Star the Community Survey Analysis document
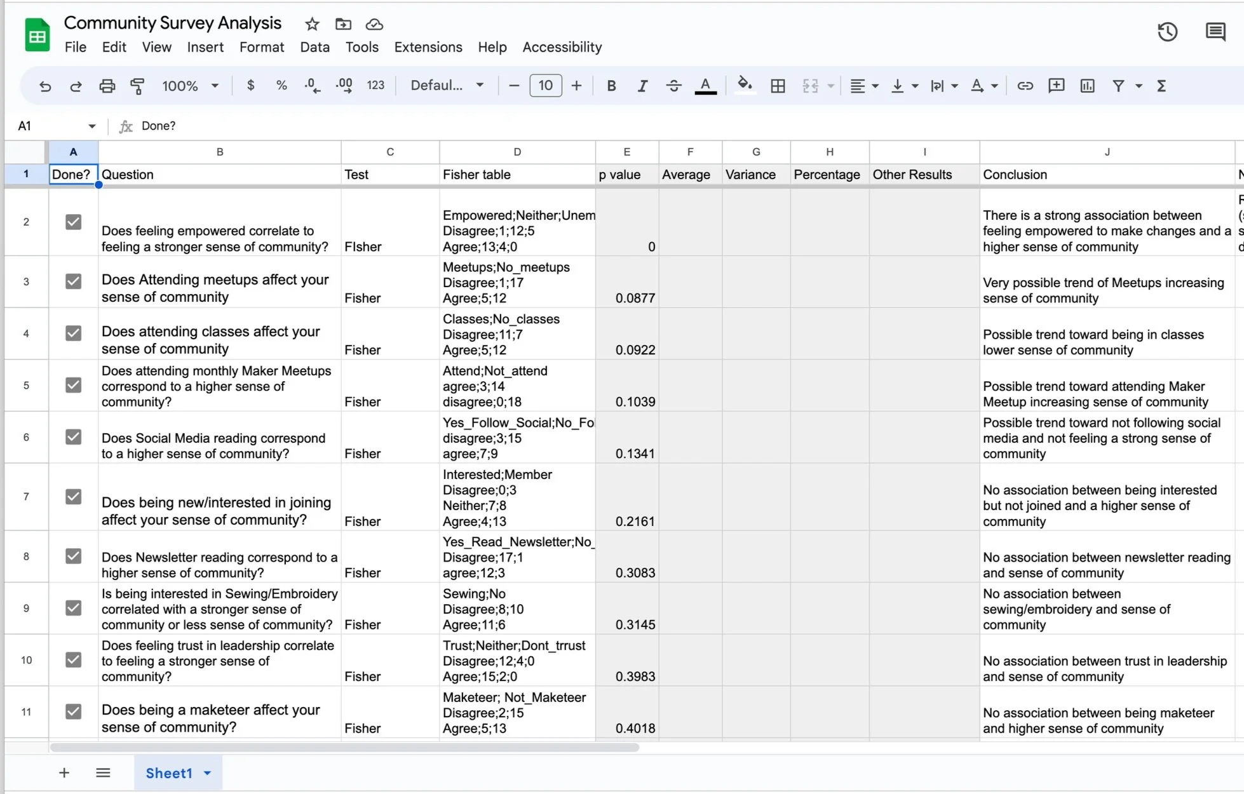 click(x=312, y=24)
